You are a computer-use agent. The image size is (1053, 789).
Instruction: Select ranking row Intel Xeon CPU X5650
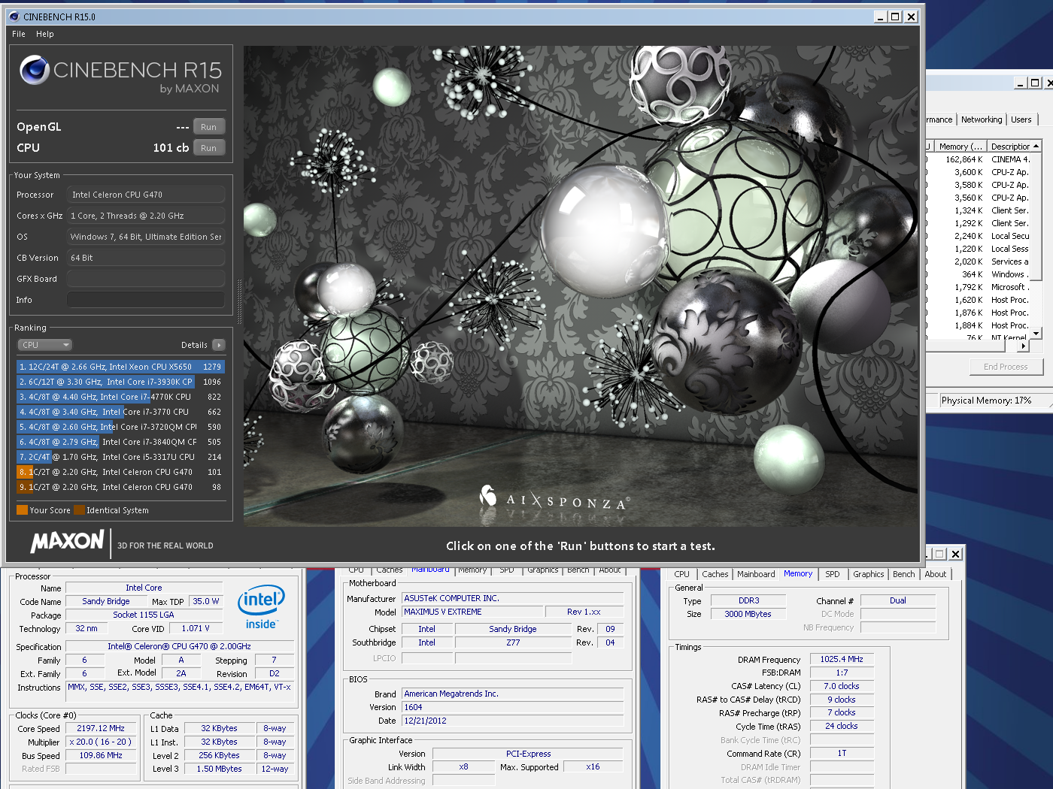click(x=120, y=367)
